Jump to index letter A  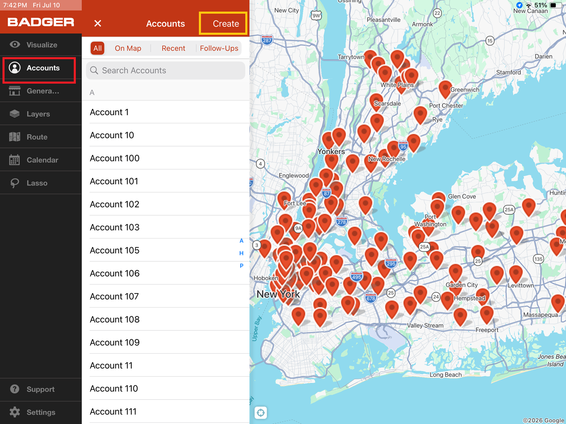(x=242, y=241)
